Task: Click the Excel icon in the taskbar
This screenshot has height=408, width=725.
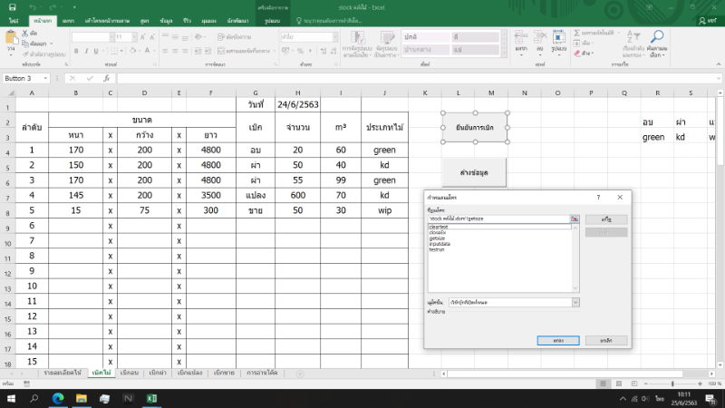Action: tap(153, 398)
